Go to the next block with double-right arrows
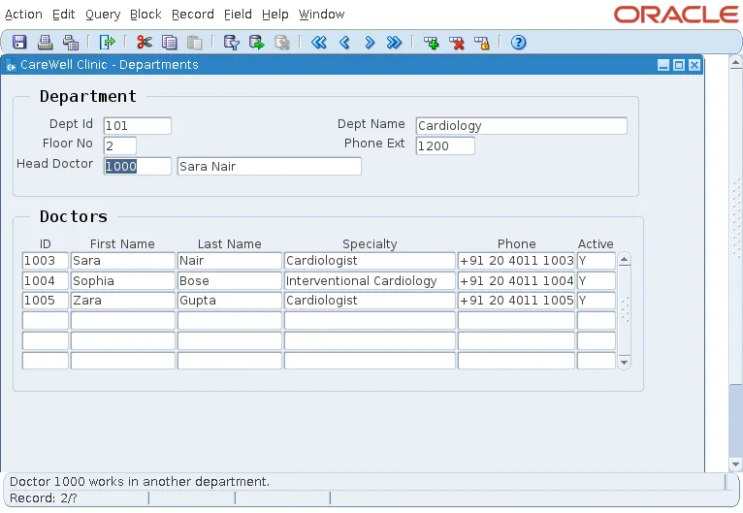The height and width of the screenshot is (513, 743). pos(394,42)
